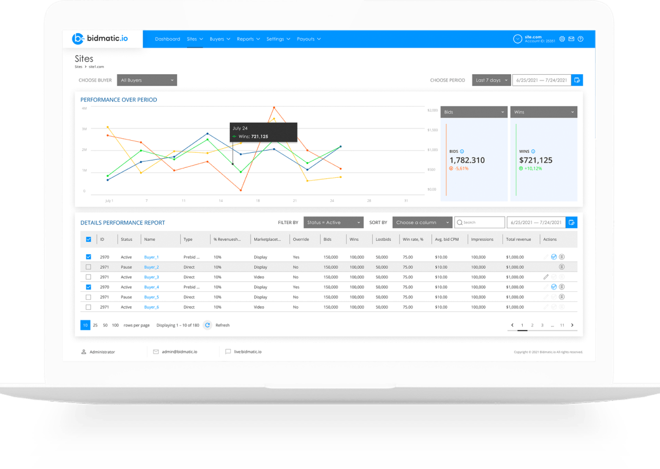Open the Status = Active filter dropdown
The height and width of the screenshot is (469, 660).
[x=333, y=222]
